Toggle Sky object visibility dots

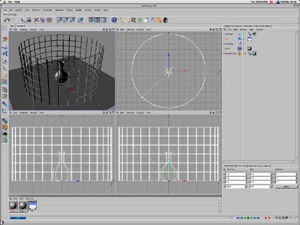point(244,39)
